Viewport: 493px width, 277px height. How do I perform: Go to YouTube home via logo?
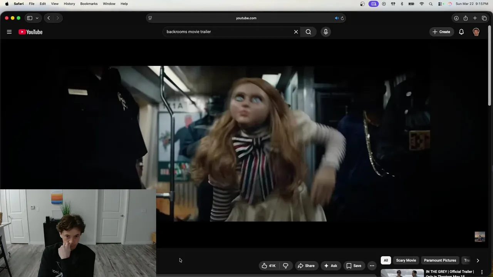tap(30, 32)
